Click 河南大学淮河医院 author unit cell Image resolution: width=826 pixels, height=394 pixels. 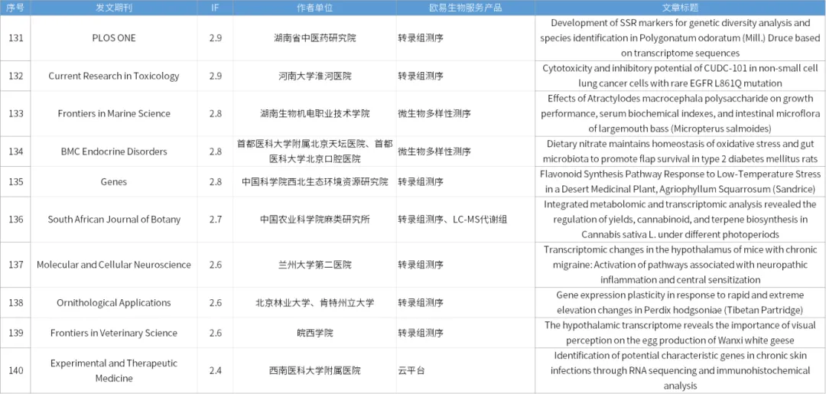(x=314, y=76)
